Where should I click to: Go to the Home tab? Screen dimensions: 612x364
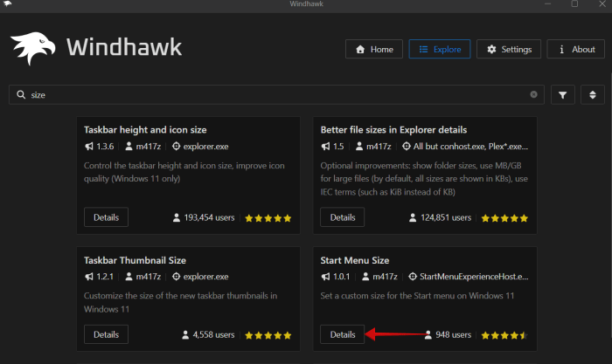click(x=374, y=50)
